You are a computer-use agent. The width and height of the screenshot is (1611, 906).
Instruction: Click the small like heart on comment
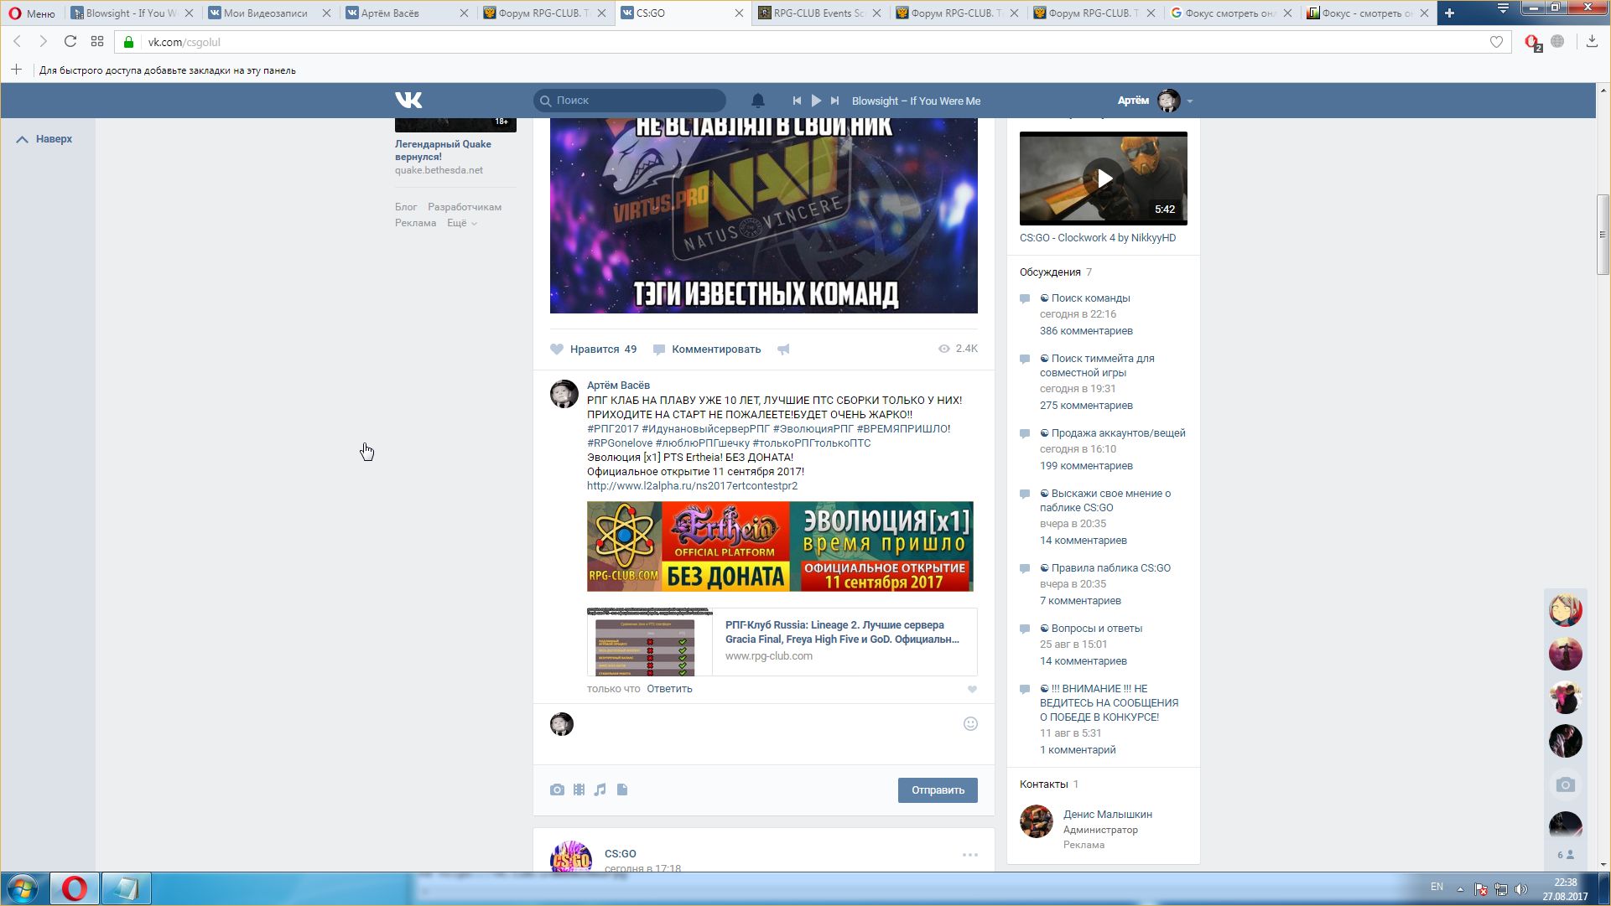(972, 689)
